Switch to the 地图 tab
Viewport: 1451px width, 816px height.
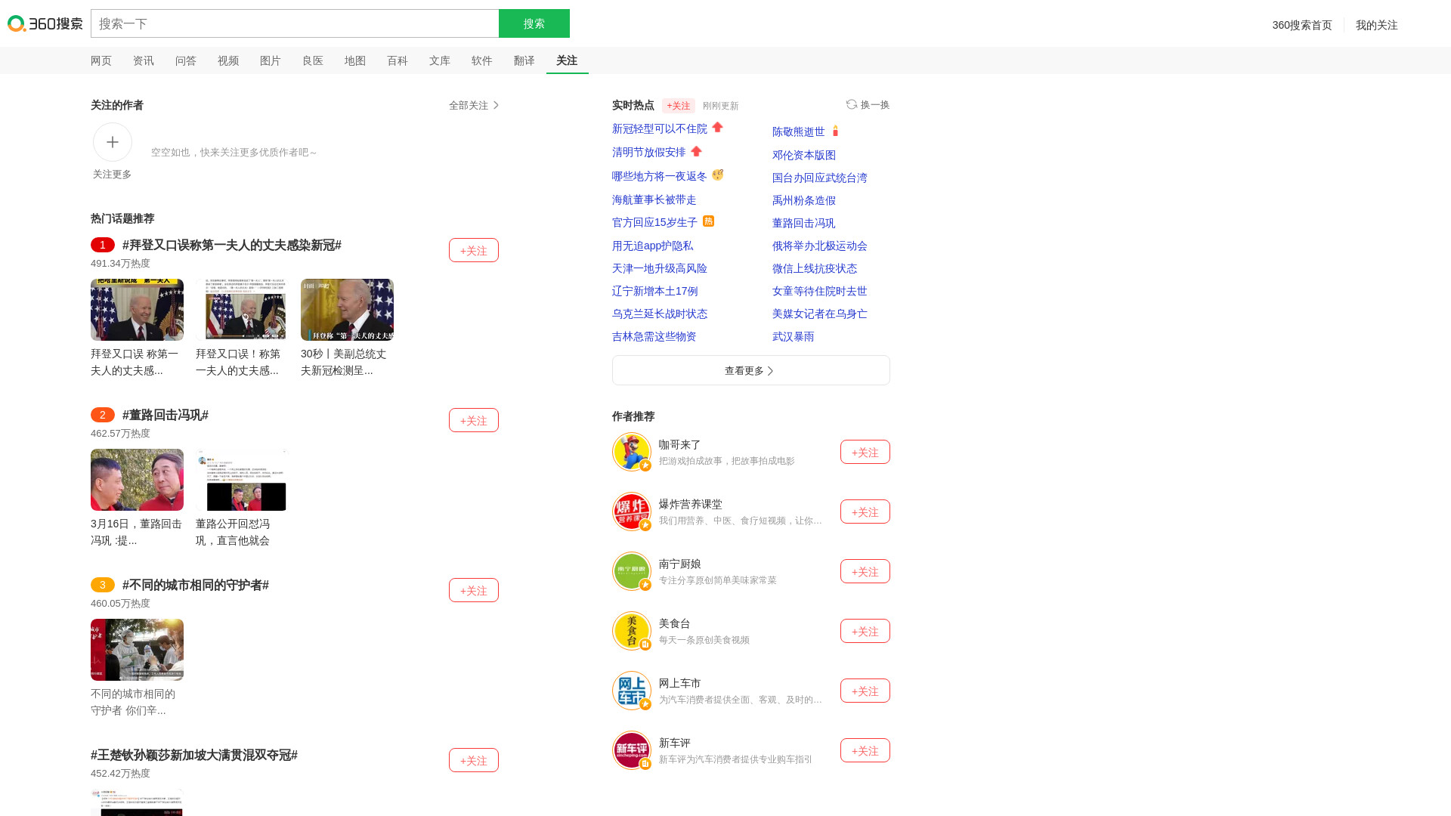355,60
